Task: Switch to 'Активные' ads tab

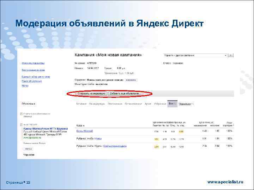Action: 81,104
